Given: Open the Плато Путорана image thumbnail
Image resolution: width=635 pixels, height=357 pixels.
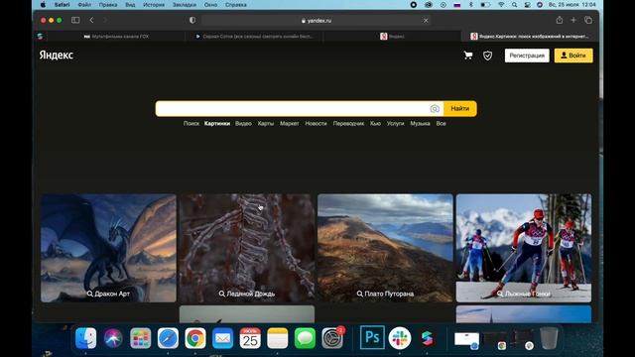Looking at the screenshot, I should pos(385,248).
